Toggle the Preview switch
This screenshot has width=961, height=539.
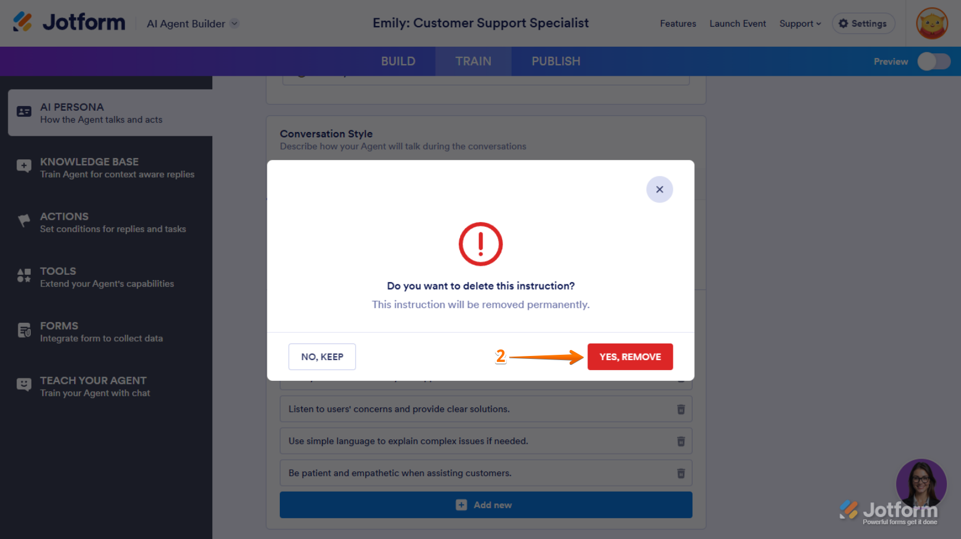click(x=934, y=62)
